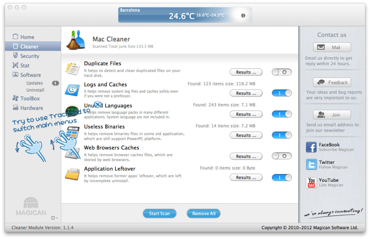Enable the Duplicate Files toggle switch
This screenshot has height=239, width=370.
[281, 72]
